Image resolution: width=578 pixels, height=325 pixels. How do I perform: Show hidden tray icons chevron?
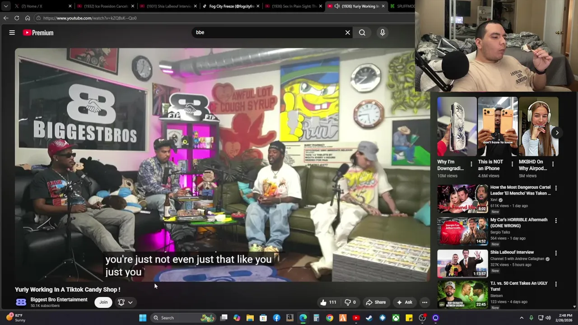[522, 318]
